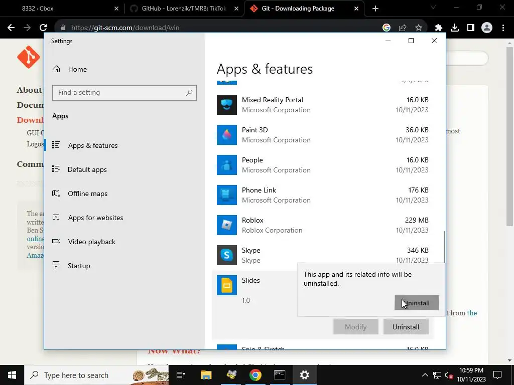Open the command prompt taskbar icon
Image resolution: width=514 pixels, height=385 pixels.
pos(280,375)
